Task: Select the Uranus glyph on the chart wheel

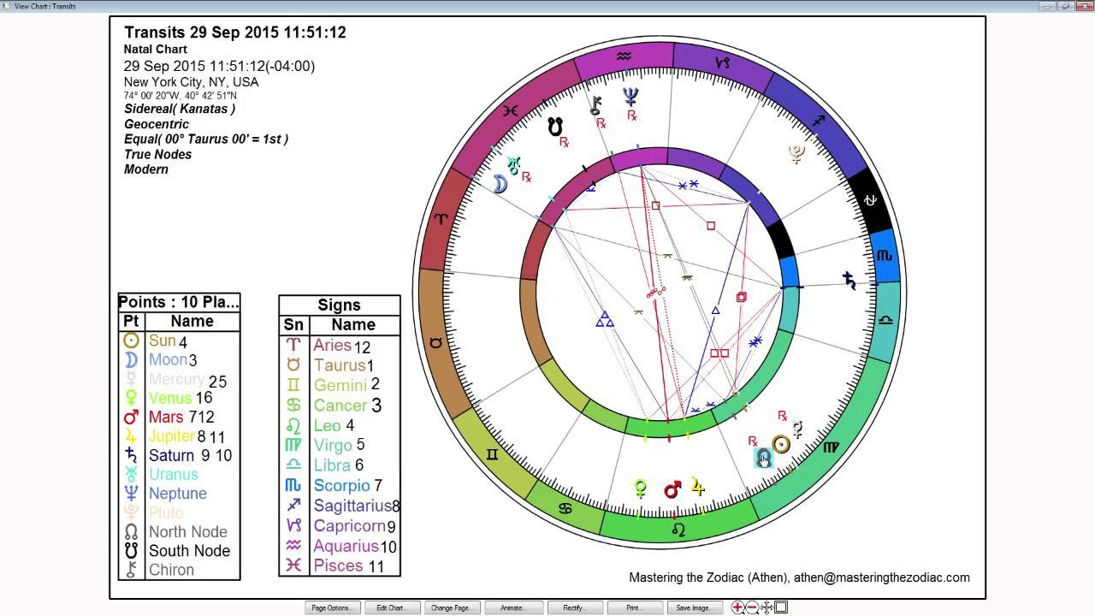Action: pos(512,164)
